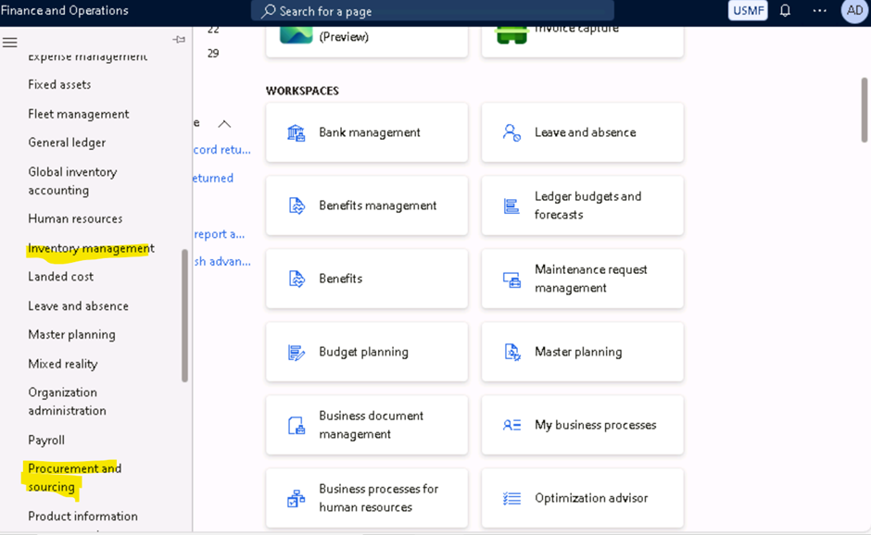Click the search magnifier icon

click(x=269, y=11)
